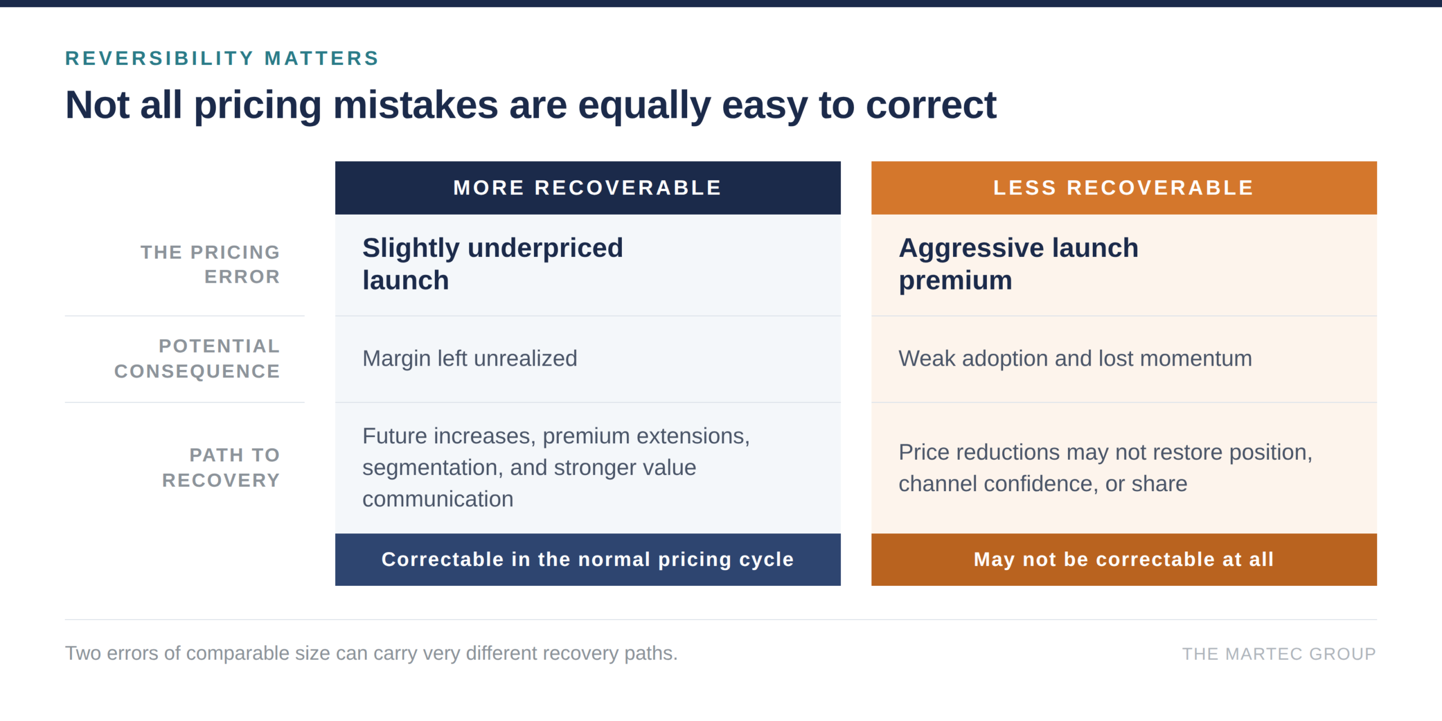
Task: Click the LESS RECOVERABLE column header
Action: coord(1124,188)
